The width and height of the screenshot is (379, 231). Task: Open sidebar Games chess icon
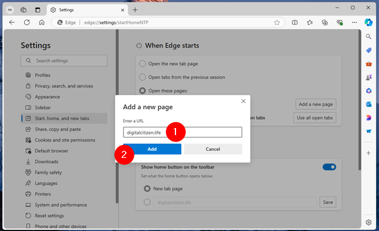pos(368,77)
